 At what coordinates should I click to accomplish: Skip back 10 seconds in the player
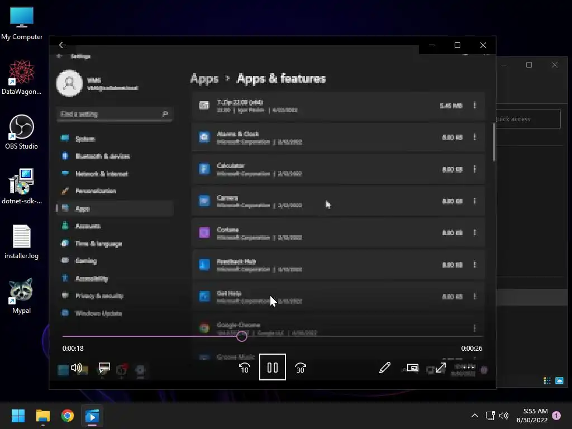tap(245, 368)
